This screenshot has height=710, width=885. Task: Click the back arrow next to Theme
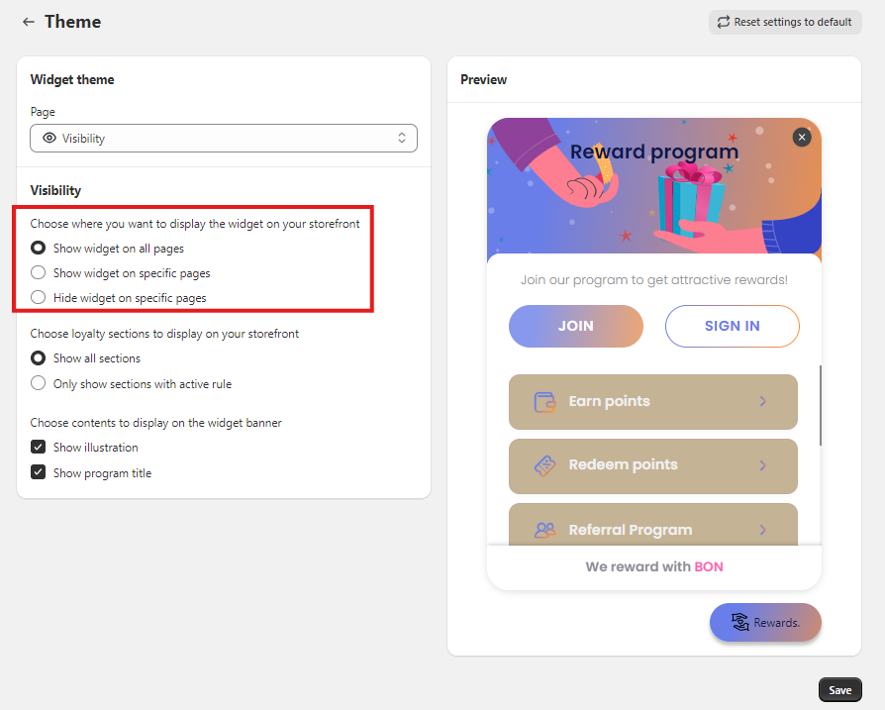click(x=28, y=22)
